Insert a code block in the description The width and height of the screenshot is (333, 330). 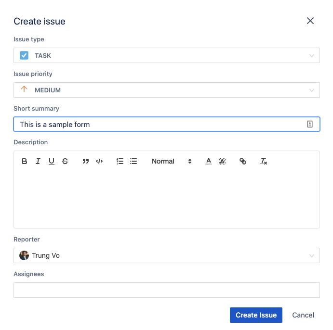pos(99,161)
